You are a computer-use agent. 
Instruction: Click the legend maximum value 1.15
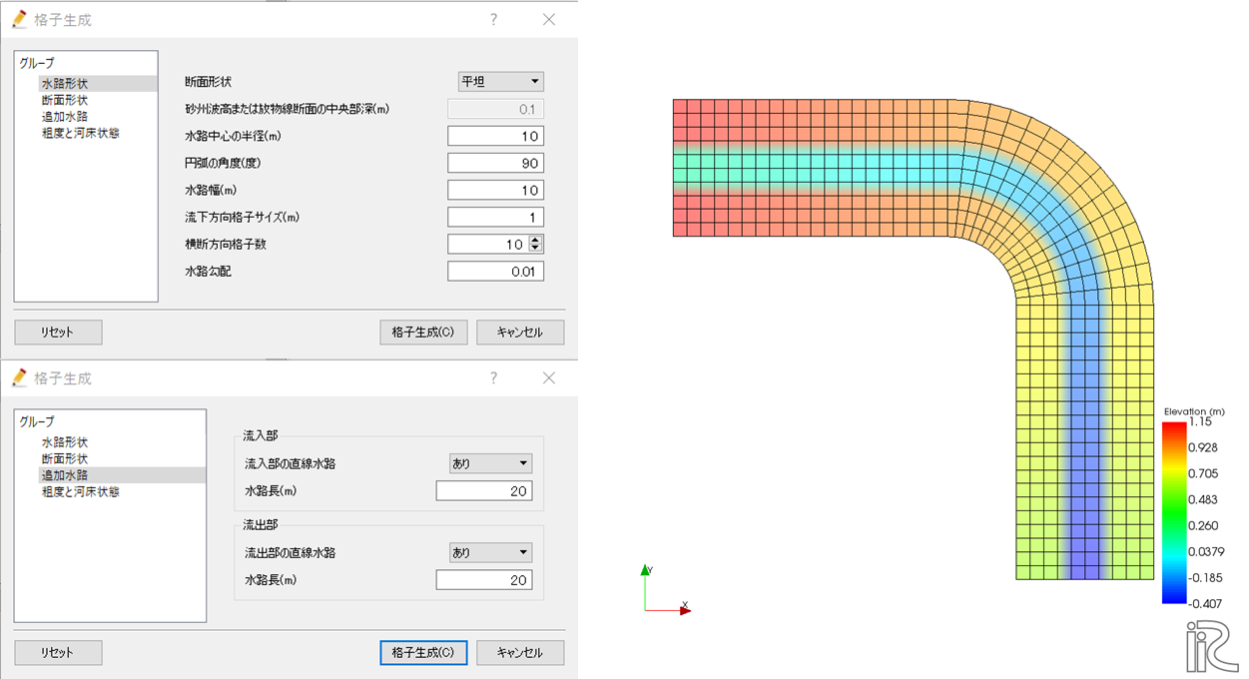(x=1199, y=422)
